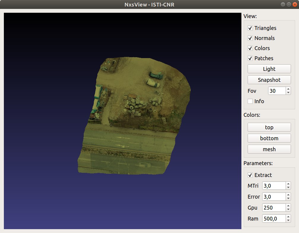Toggle the Normals display option
Image resolution: width=299 pixels, height=233 pixels.
click(250, 38)
